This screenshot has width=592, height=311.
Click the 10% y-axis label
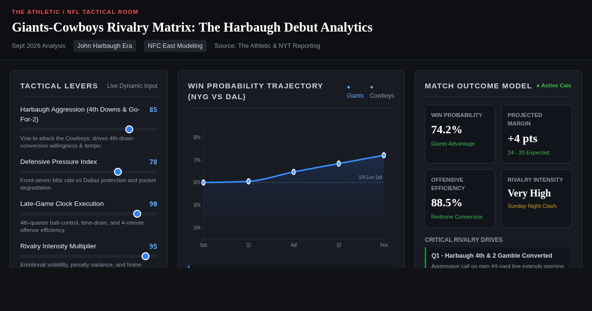tap(197, 228)
